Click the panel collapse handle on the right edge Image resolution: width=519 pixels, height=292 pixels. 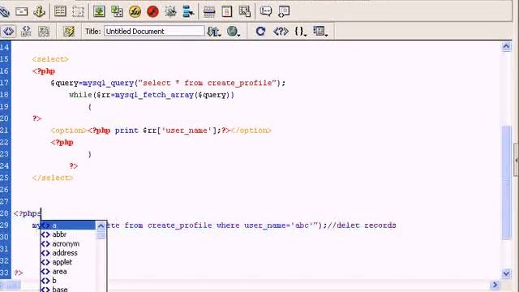517,161
